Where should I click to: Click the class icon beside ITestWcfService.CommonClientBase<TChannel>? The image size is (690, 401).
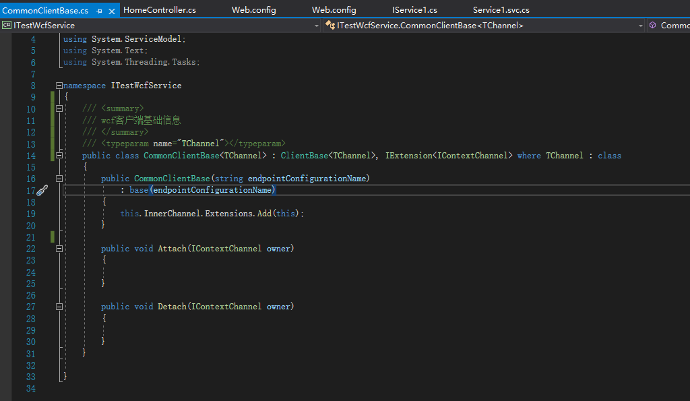pyautogui.click(x=330, y=26)
